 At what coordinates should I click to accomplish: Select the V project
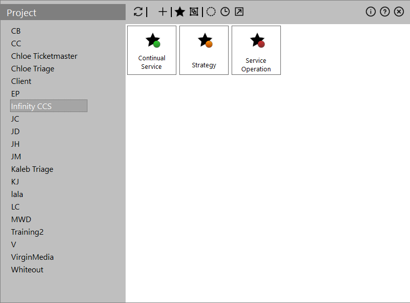[x=14, y=244]
